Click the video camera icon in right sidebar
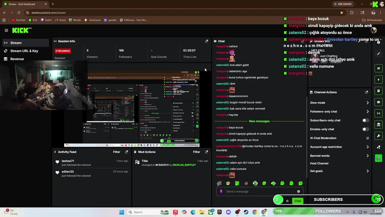This screenshot has height=217, width=385. [378, 124]
